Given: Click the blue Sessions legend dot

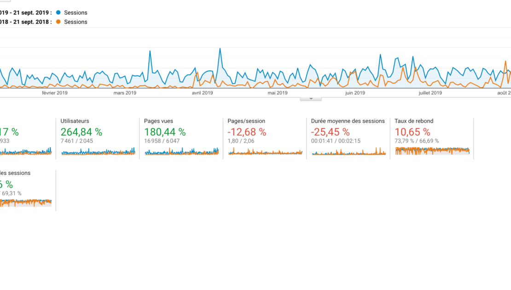Looking at the screenshot, I should click(x=58, y=12).
